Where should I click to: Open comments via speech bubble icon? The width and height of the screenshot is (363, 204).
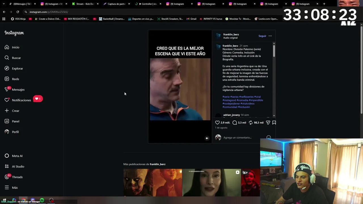click(x=235, y=123)
